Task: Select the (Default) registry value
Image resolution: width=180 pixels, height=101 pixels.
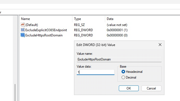Action: 32,25
